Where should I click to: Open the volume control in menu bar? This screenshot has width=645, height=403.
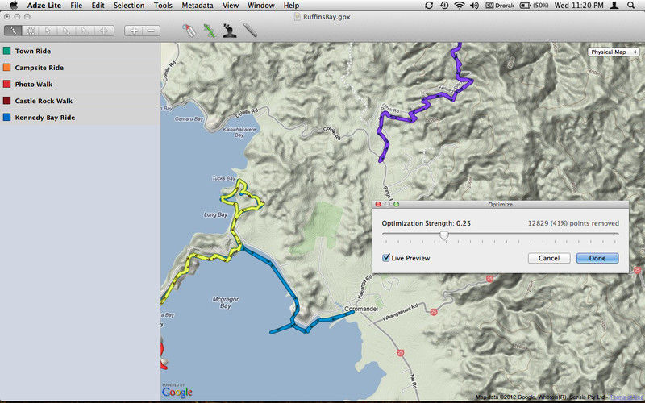point(474,6)
